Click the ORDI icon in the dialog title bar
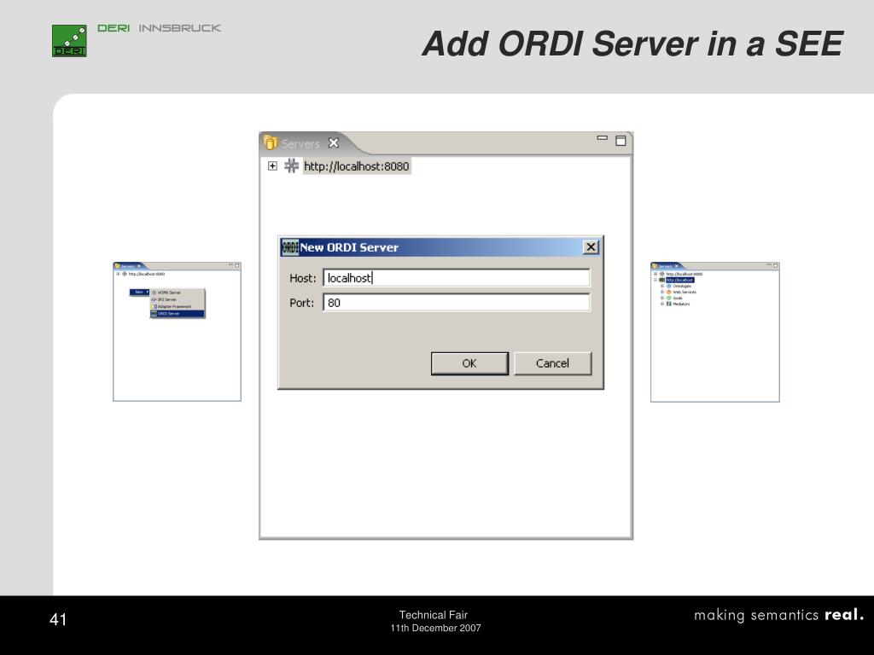874x655 pixels. point(290,246)
